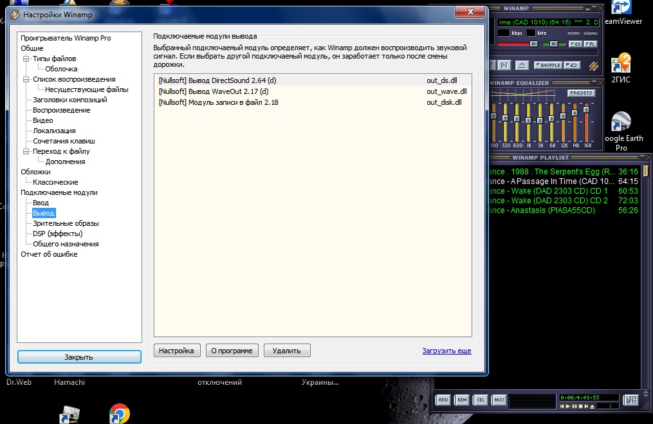Click playlist mini Pause icon
This screenshot has height=424, width=653.
(x=575, y=406)
